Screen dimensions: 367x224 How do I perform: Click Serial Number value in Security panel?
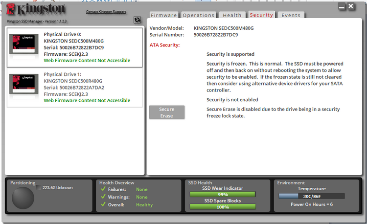216,35
